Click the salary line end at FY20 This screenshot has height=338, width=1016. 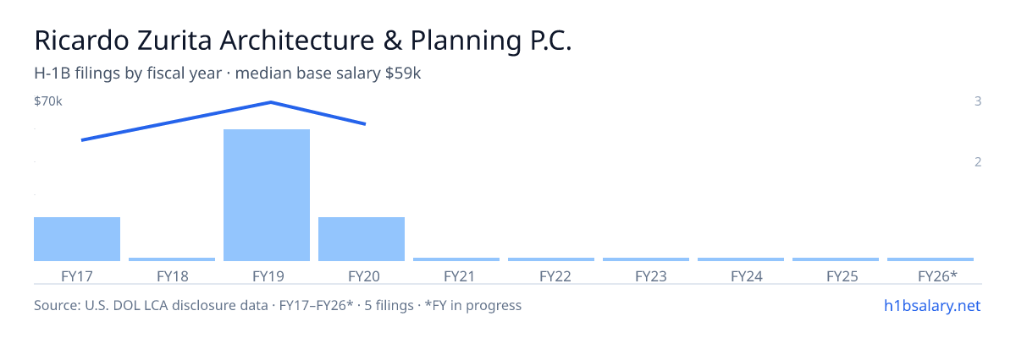(x=365, y=124)
